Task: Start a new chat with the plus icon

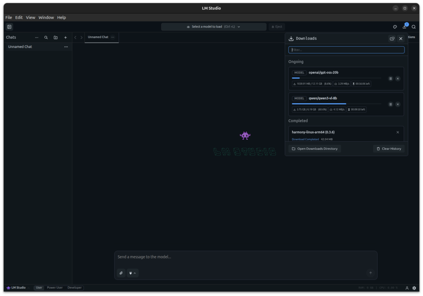Action: [x=65, y=37]
